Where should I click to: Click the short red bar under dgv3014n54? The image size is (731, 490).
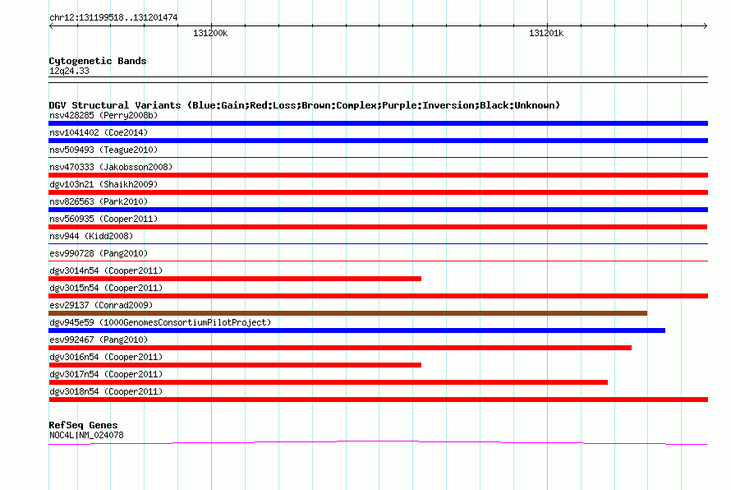pyautogui.click(x=235, y=279)
